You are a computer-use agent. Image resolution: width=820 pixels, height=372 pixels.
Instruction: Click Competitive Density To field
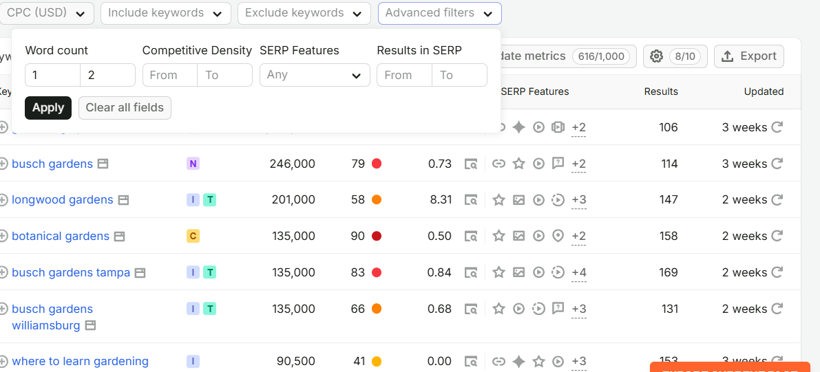pyautogui.click(x=225, y=75)
